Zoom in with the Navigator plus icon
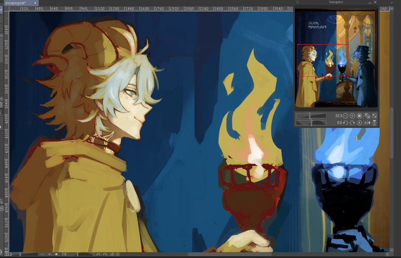Viewport: 401px width, 258px height. (352, 116)
